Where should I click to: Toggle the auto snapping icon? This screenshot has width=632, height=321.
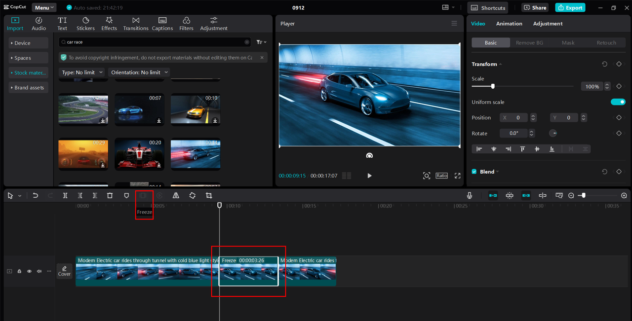coord(510,196)
